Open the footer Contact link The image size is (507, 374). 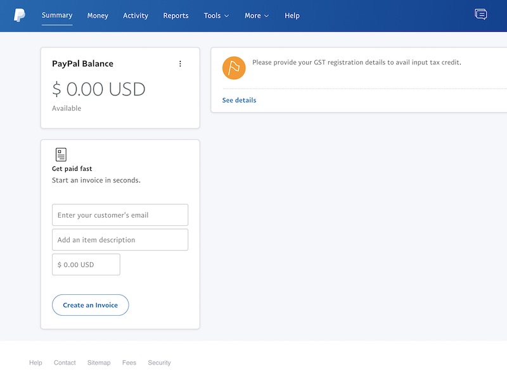pyautogui.click(x=65, y=363)
